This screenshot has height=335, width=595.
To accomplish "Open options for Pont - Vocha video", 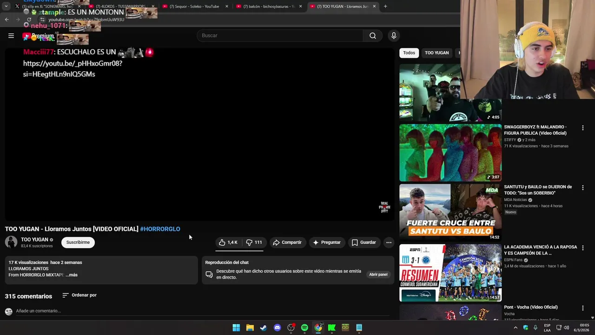I will pyautogui.click(x=582, y=308).
